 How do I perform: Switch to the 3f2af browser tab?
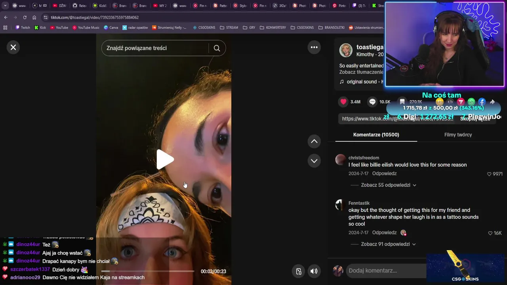(279, 6)
